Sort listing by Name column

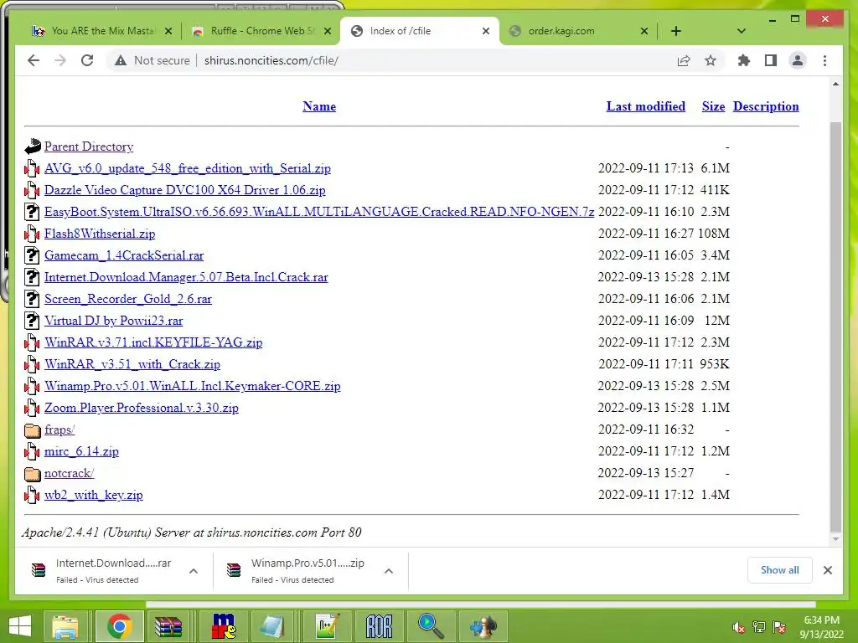coord(319,106)
